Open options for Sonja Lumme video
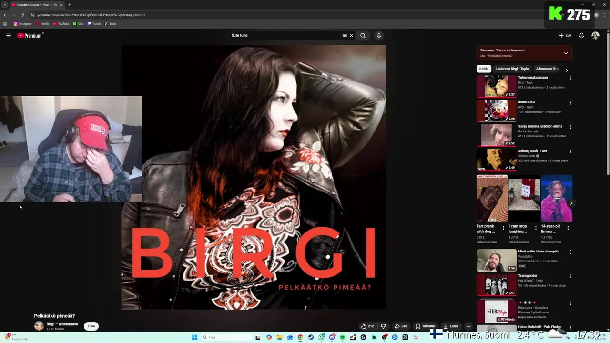 (x=570, y=127)
